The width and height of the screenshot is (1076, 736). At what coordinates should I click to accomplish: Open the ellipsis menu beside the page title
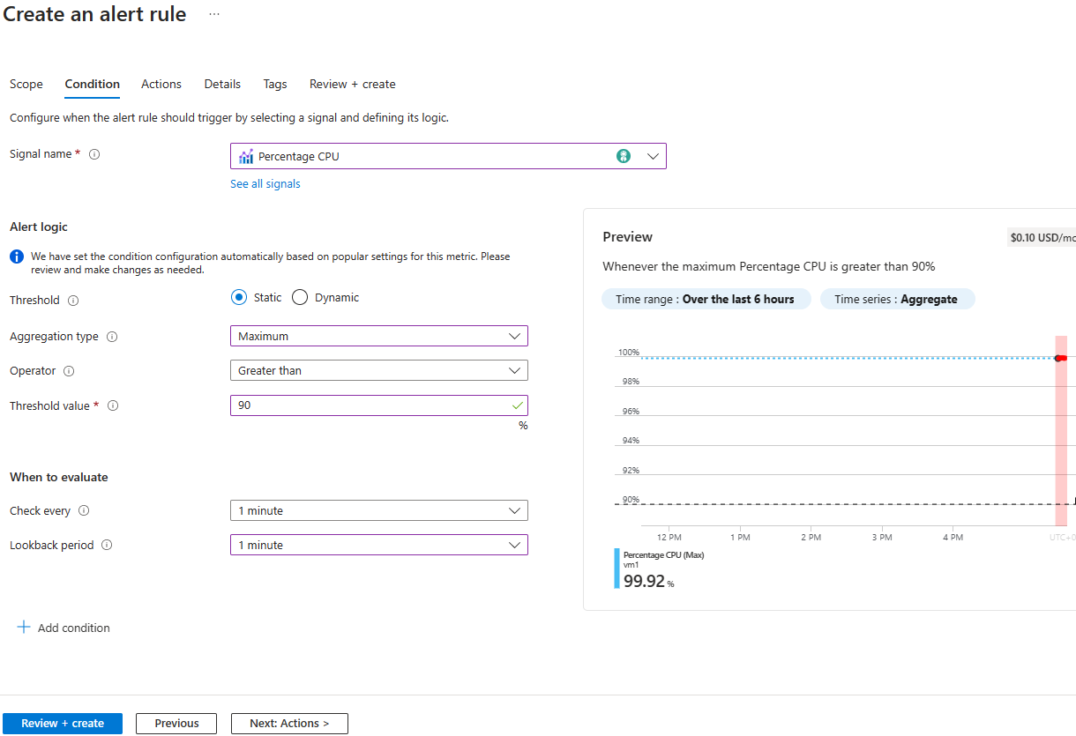[x=214, y=15]
